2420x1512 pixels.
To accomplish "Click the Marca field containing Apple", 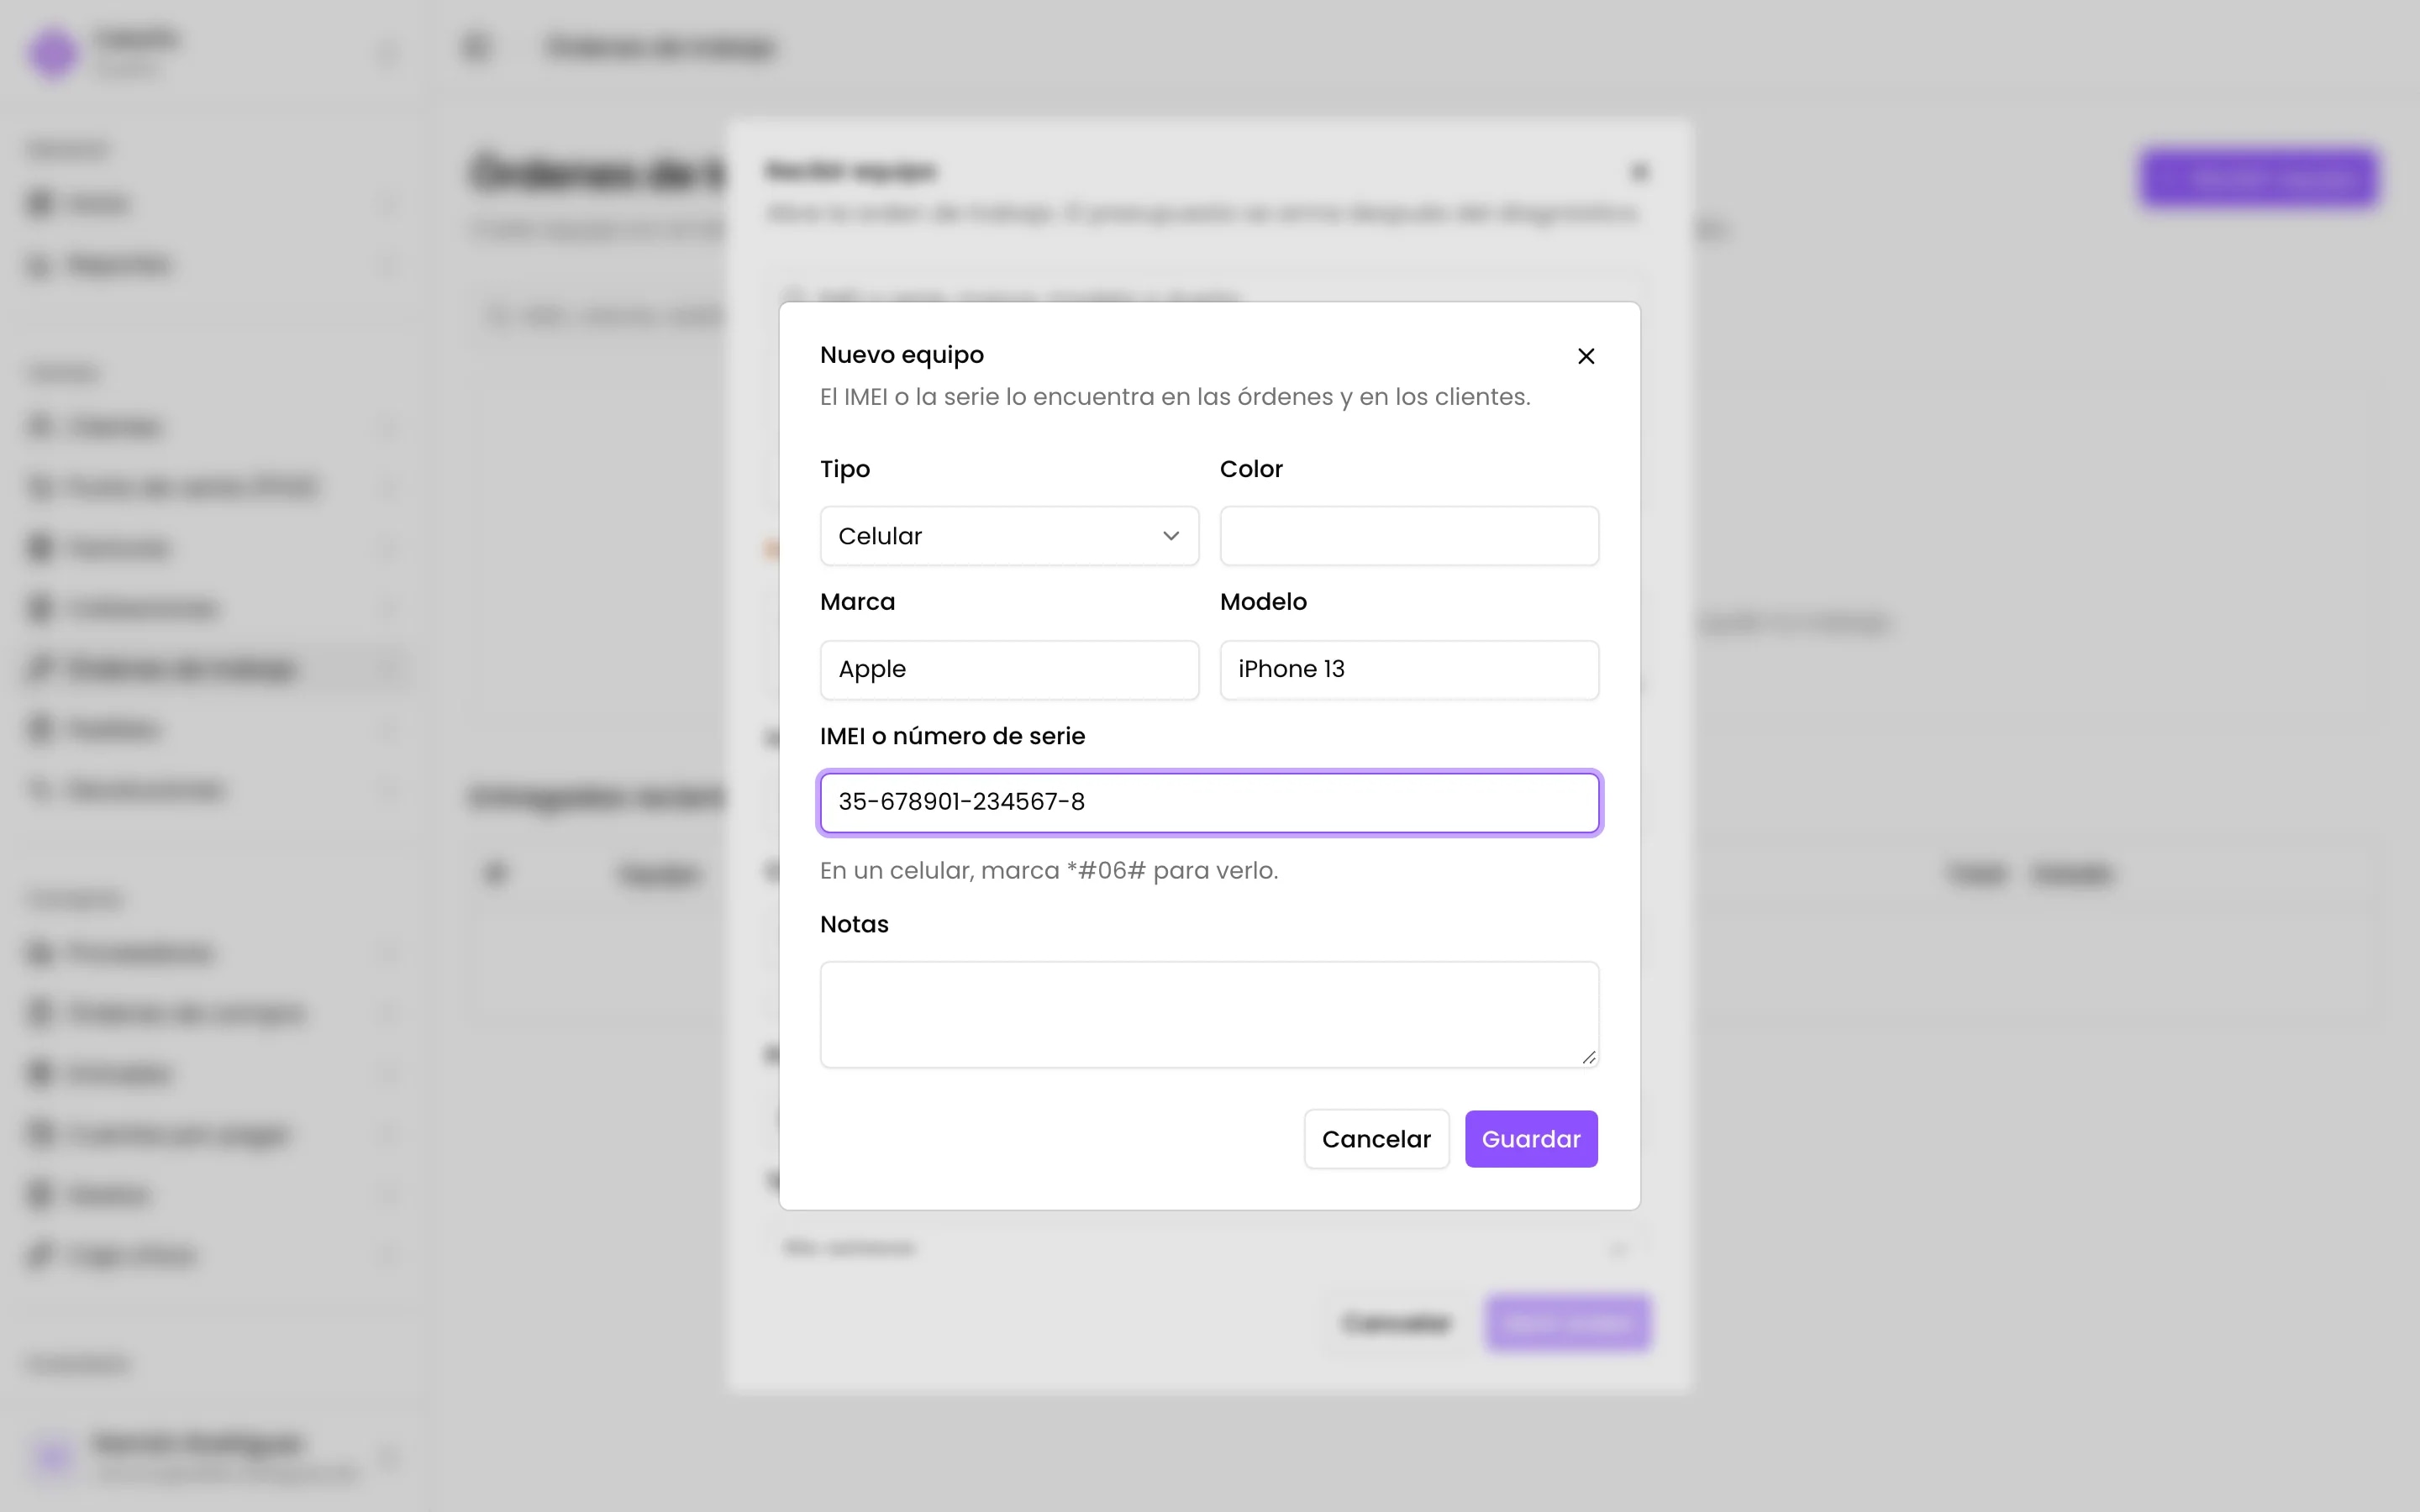I will [x=1009, y=669].
